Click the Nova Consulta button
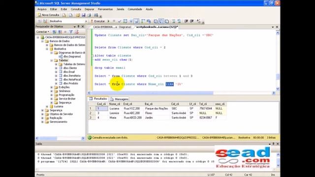The image size is (315, 177). click(48, 15)
